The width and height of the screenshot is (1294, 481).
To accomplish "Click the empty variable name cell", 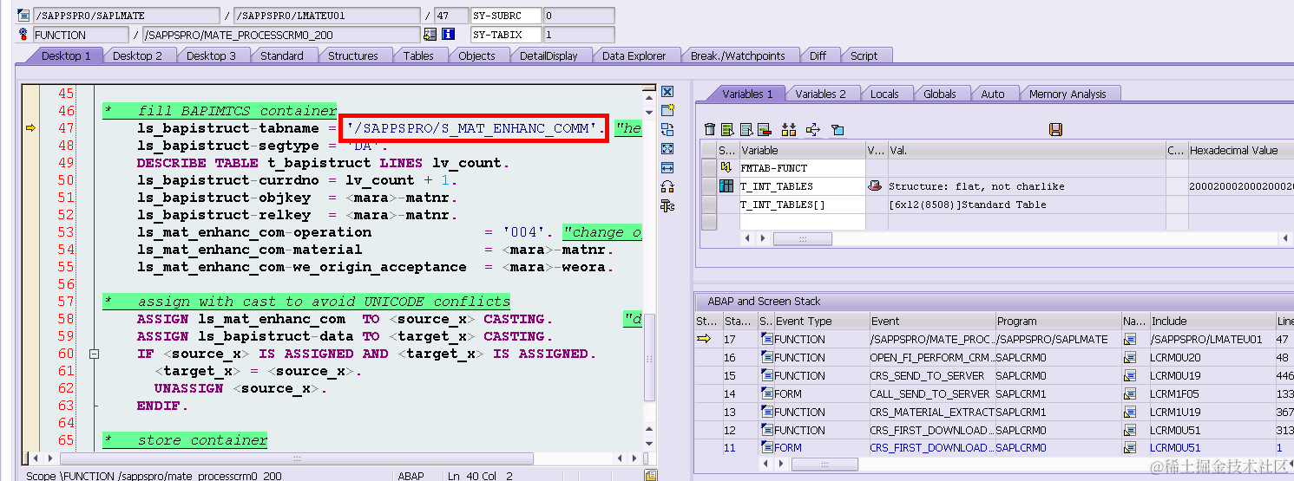I will (x=801, y=223).
